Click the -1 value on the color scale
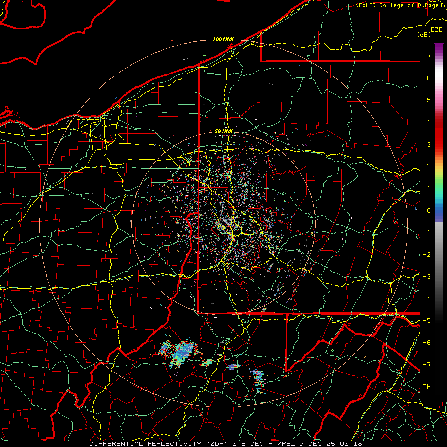The height and width of the screenshot is (447, 447). coord(427,232)
